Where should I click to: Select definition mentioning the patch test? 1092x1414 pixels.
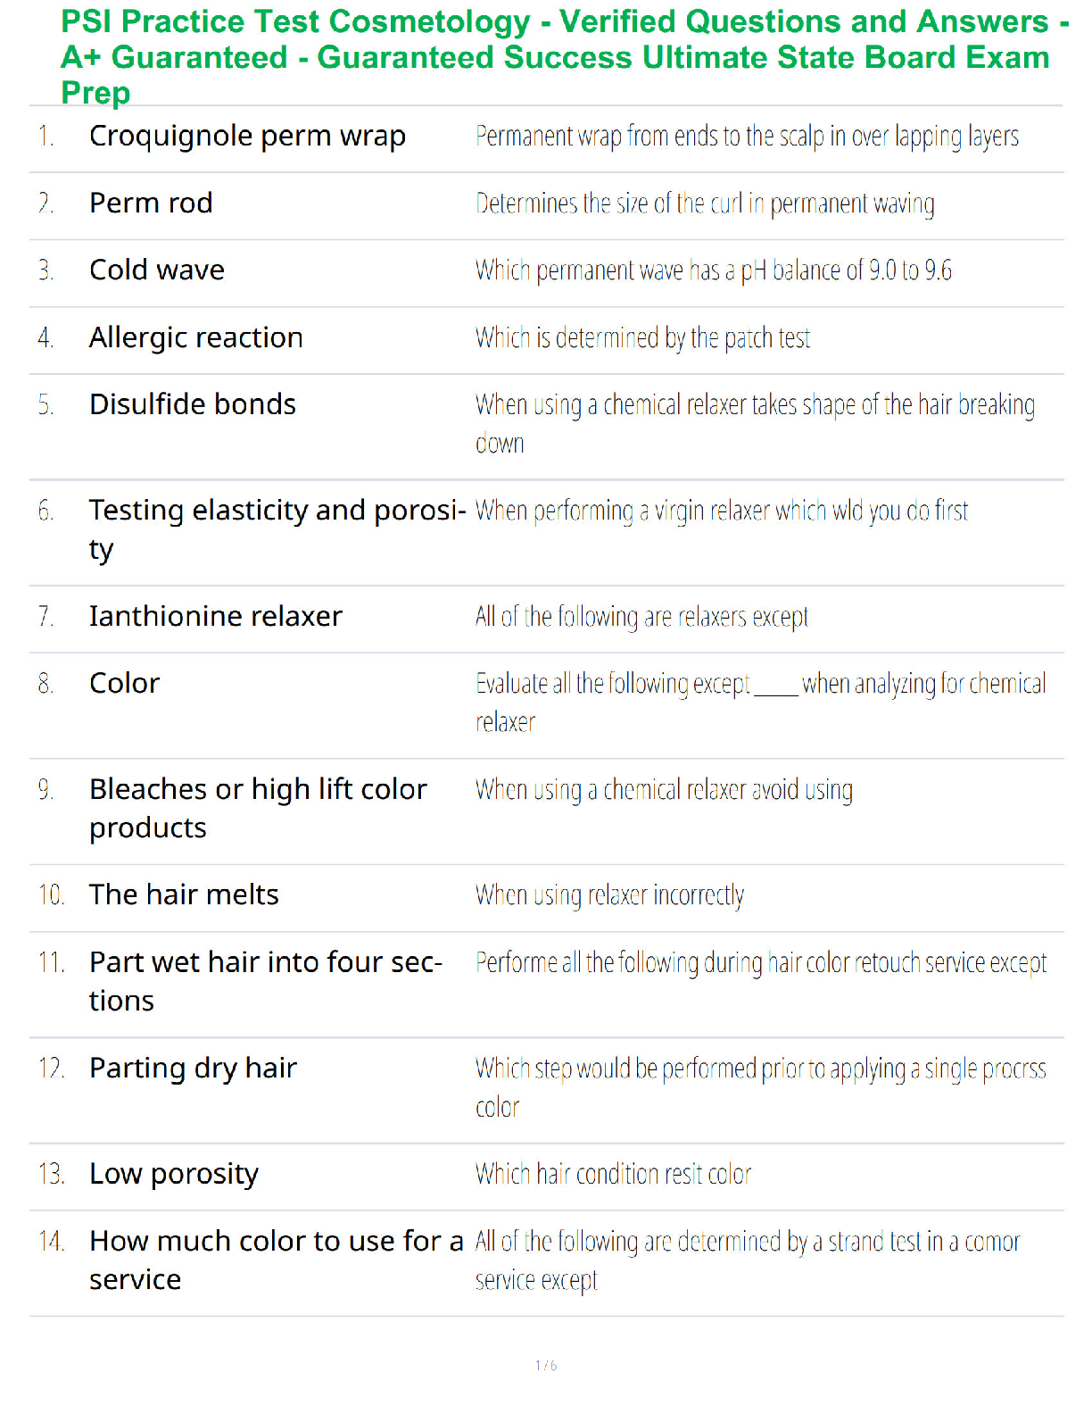[642, 338]
